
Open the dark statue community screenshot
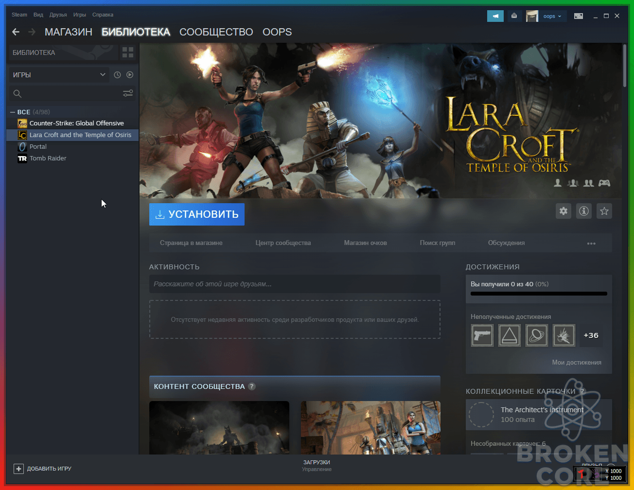click(x=219, y=428)
